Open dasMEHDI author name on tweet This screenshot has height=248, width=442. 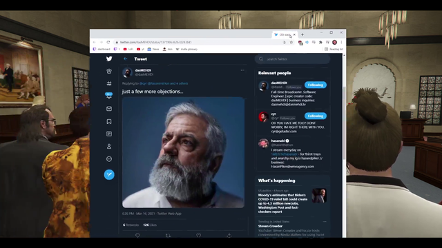point(143,70)
